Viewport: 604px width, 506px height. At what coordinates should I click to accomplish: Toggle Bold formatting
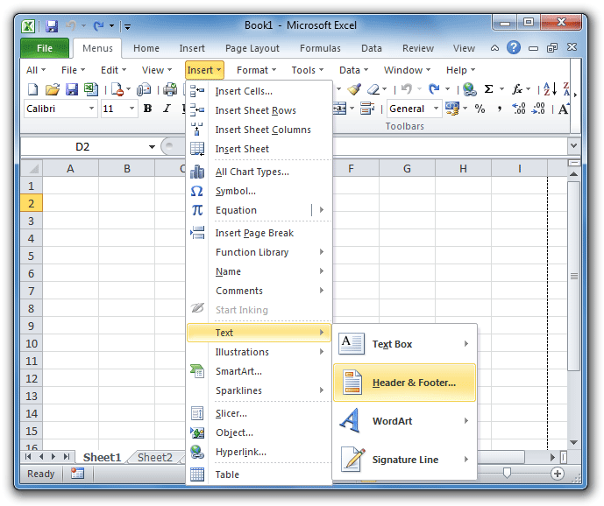pyautogui.click(x=147, y=109)
